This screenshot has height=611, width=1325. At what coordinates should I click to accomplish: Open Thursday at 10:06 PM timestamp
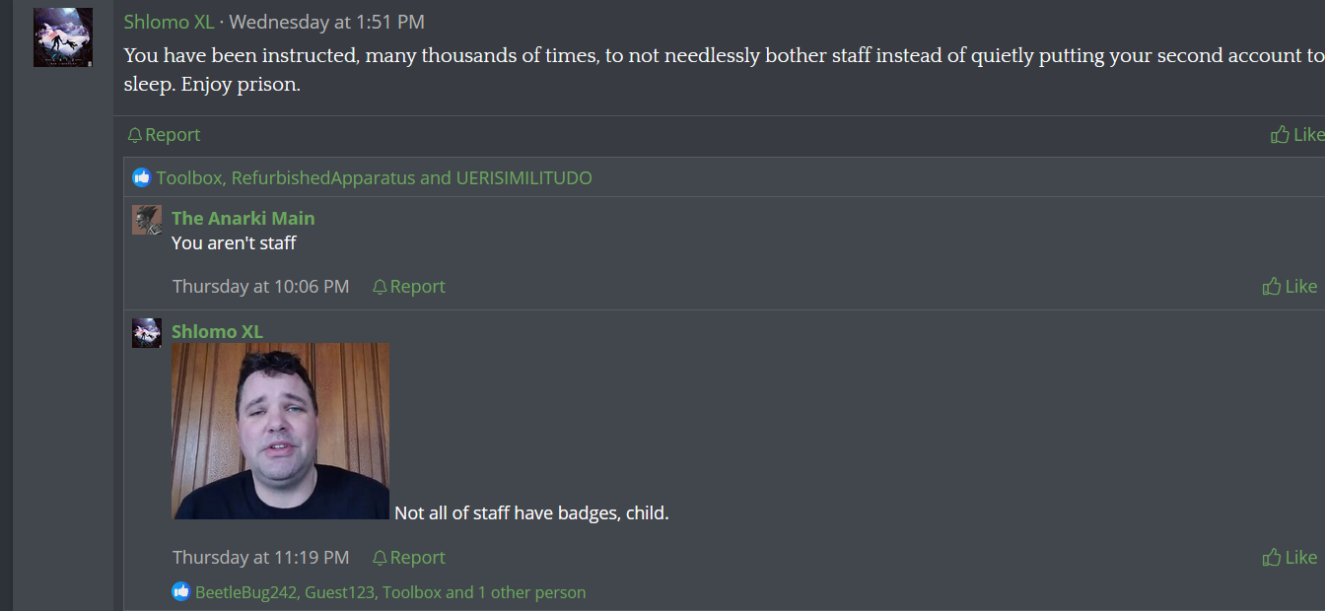coord(261,287)
